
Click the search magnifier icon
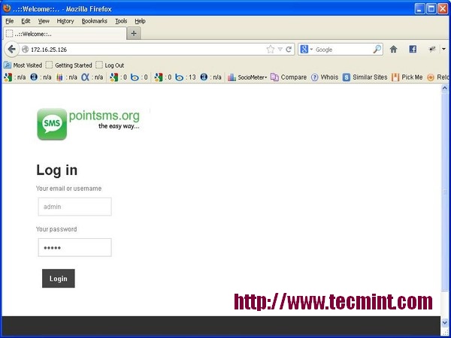point(377,50)
